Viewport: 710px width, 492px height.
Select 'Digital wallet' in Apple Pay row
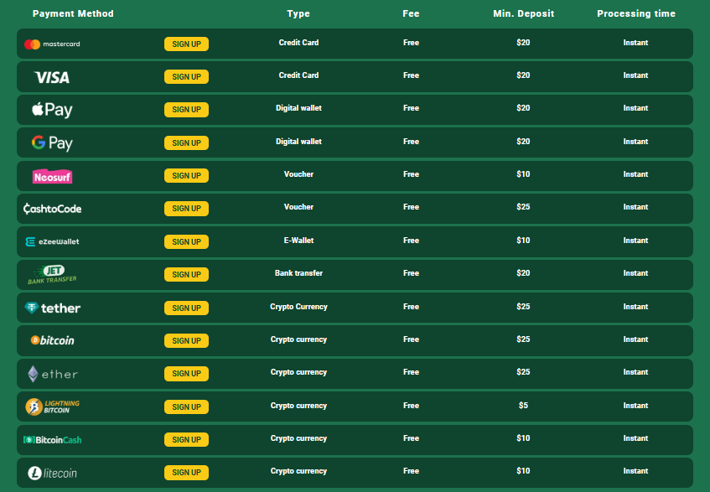[x=298, y=108]
